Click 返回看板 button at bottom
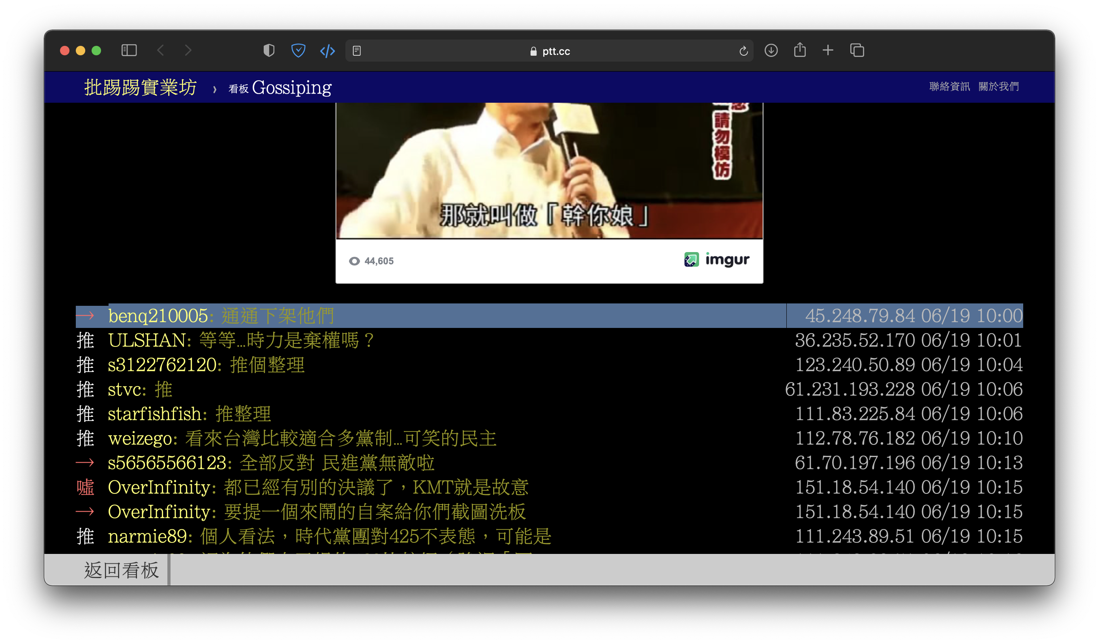Screen dimensions: 1099x644 [x=121, y=570]
